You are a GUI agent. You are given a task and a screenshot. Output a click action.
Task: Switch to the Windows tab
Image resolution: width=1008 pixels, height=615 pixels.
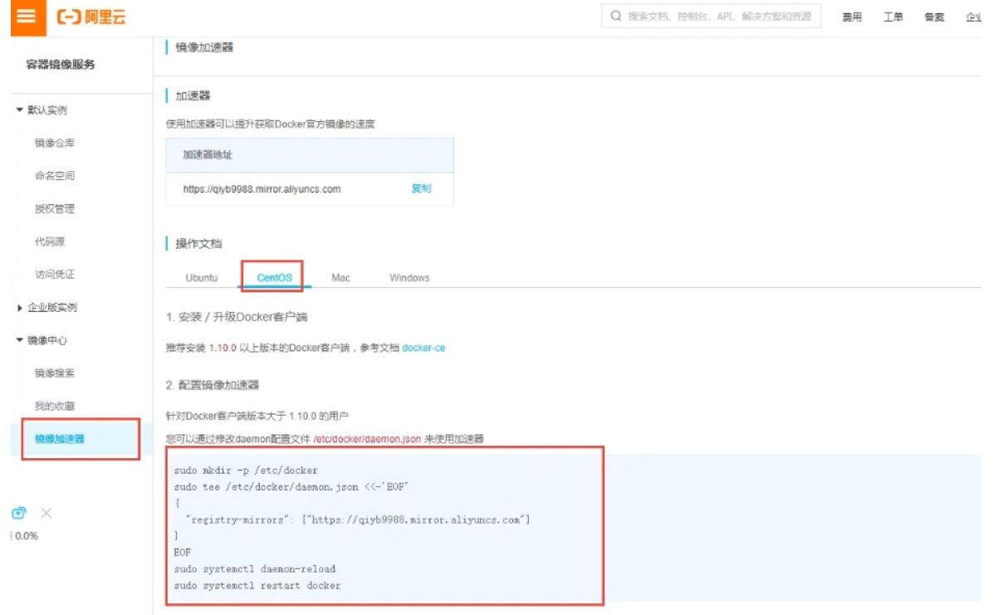click(409, 278)
